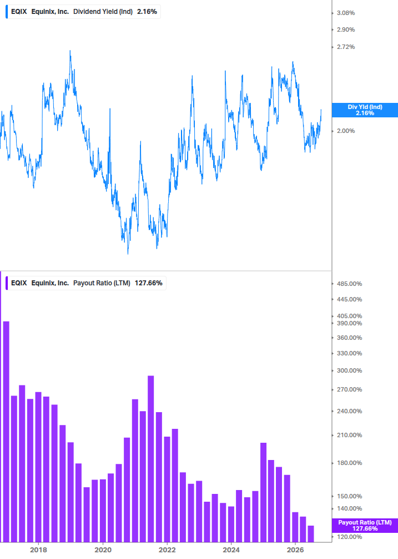Click the 2026 label on time axis
Image resolution: width=398 pixels, height=559 pixels.
tap(295, 550)
